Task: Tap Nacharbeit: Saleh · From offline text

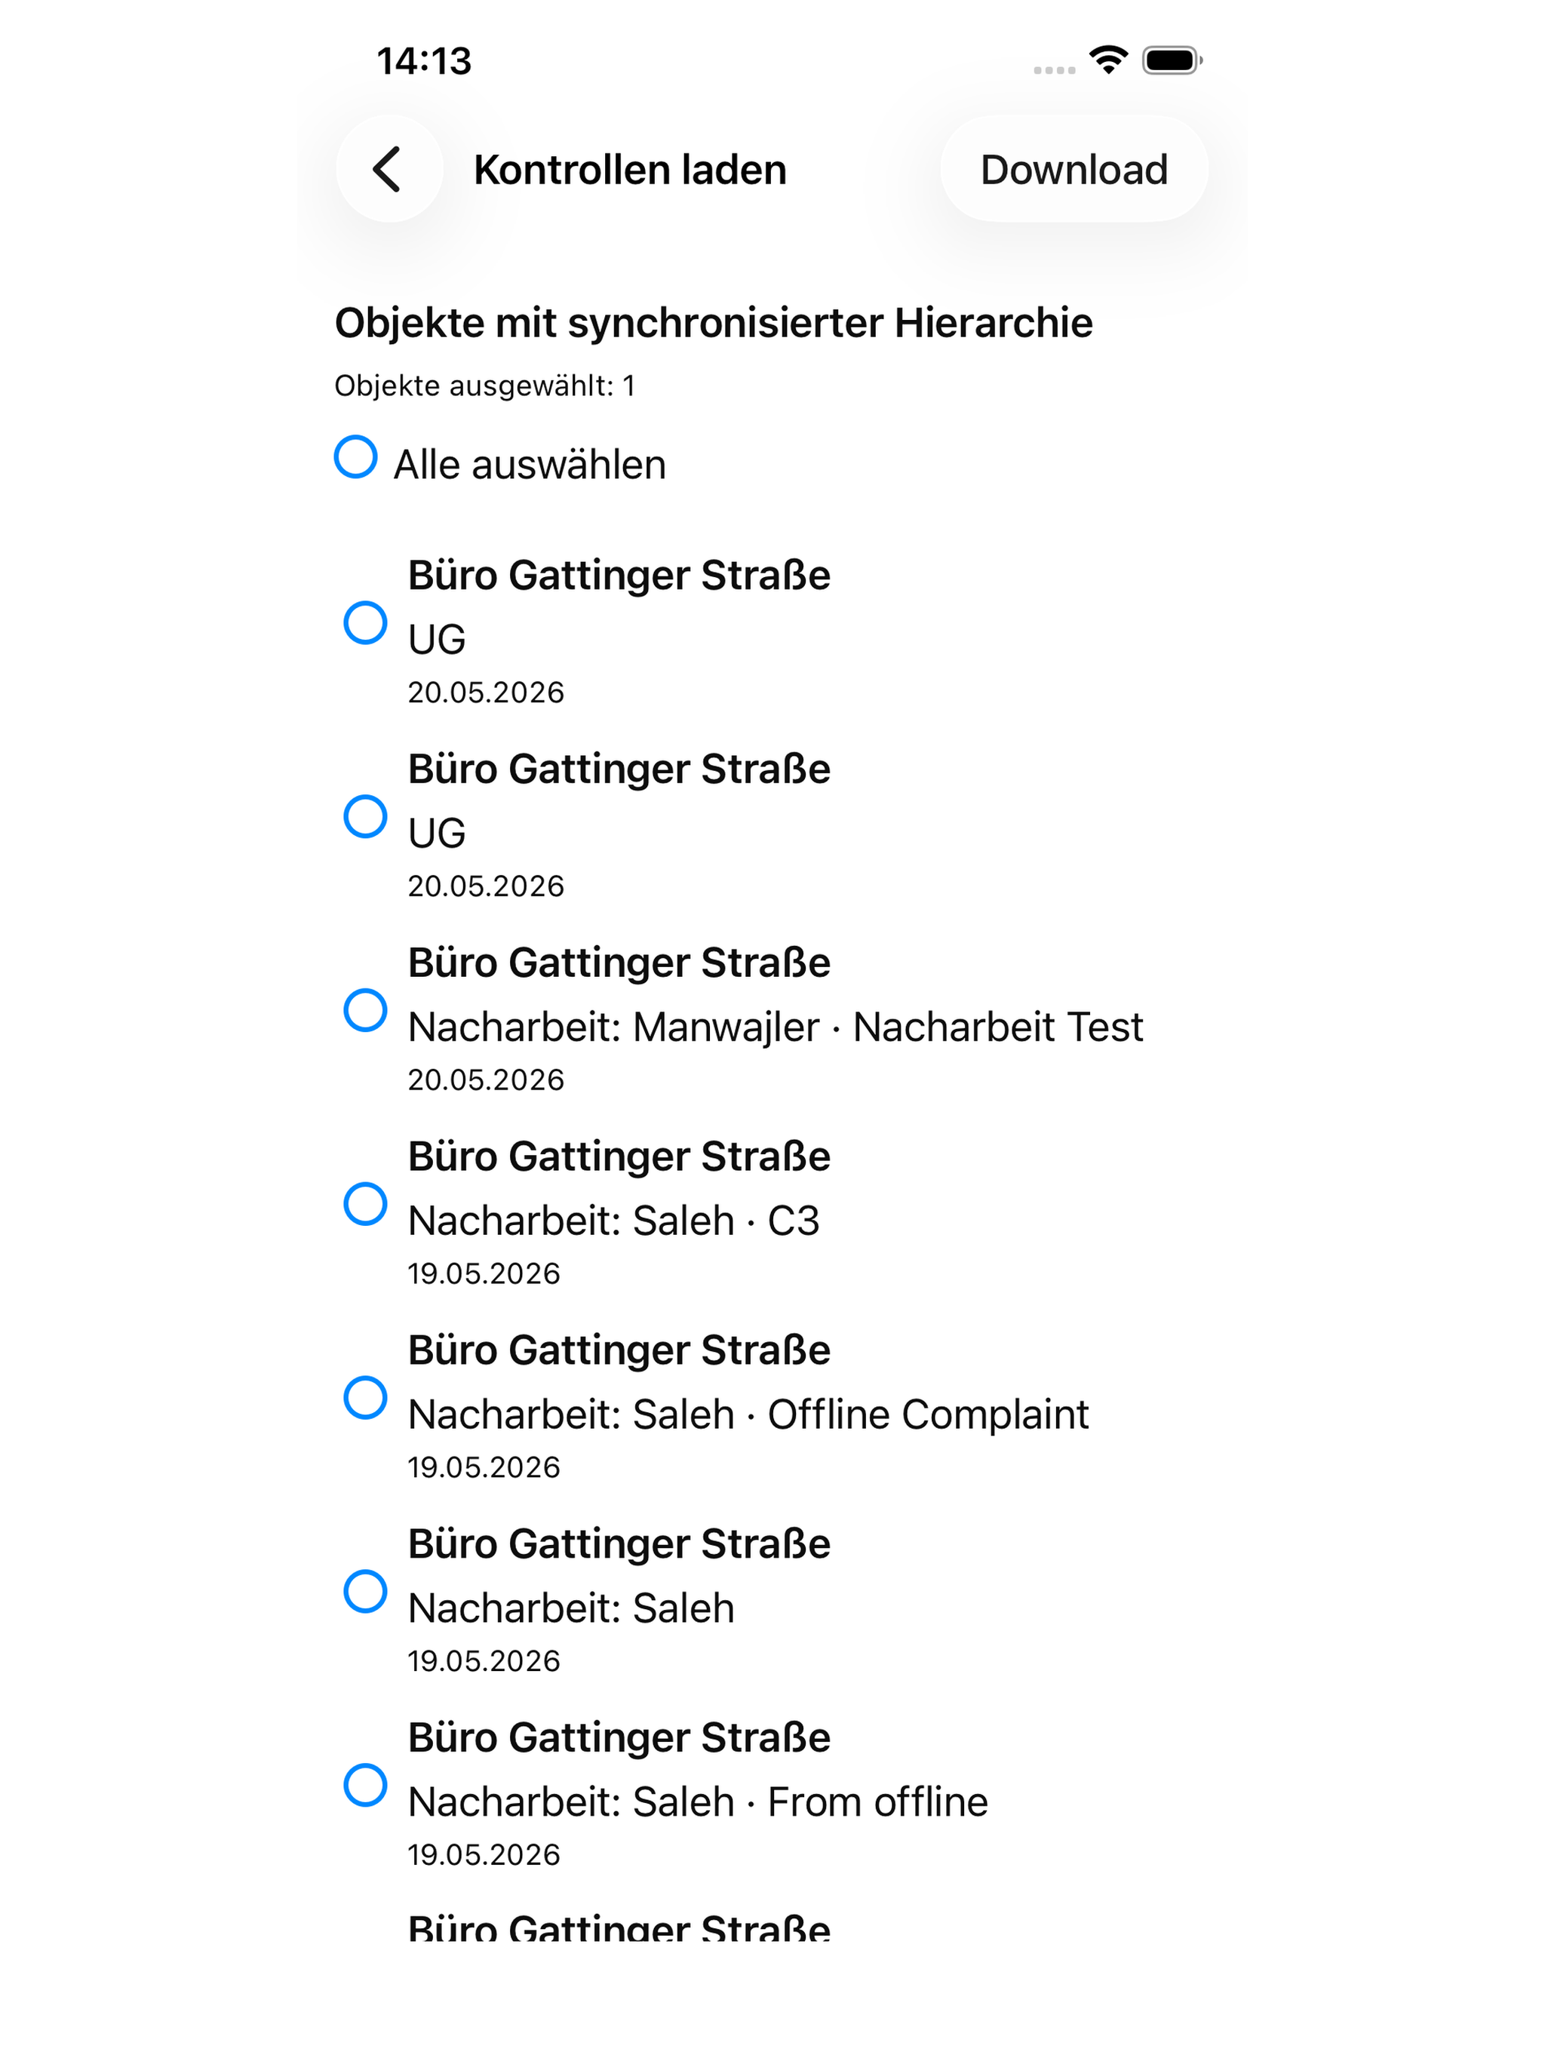Action: click(x=698, y=1802)
